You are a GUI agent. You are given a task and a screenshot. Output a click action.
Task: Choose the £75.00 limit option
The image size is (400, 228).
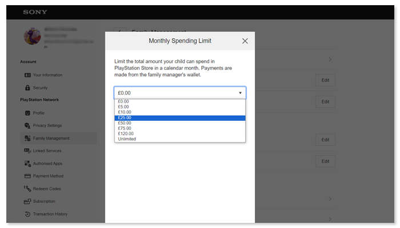point(180,128)
